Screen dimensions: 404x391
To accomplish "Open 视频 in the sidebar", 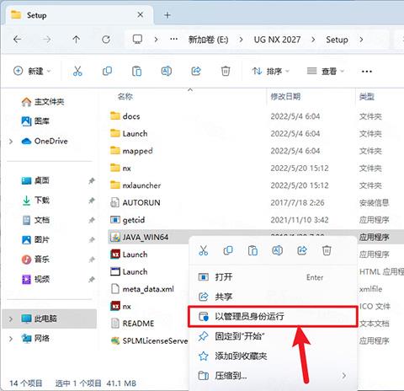I will click(x=35, y=279).
